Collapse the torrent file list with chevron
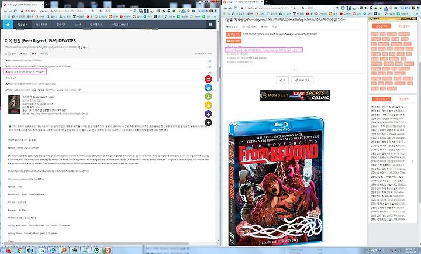This screenshot has width=421, height=254. (295, 70)
